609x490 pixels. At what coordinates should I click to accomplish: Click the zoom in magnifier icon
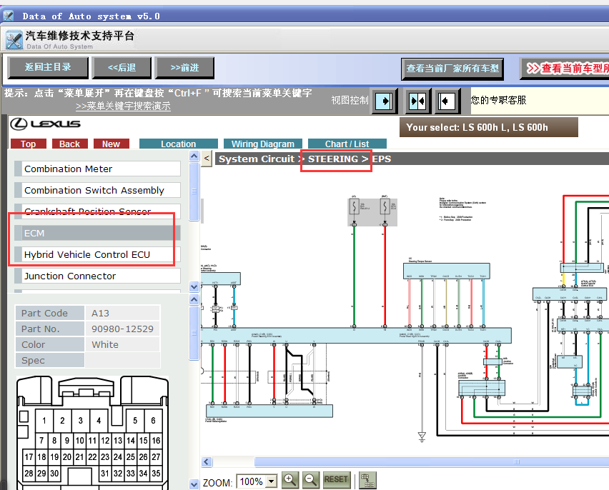pyautogui.click(x=290, y=480)
